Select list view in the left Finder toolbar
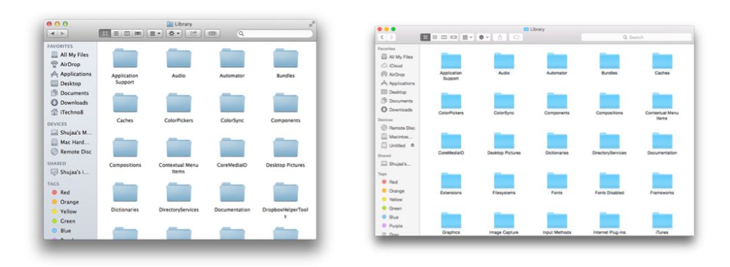Viewport: 730px width, 267px height. click(x=116, y=34)
